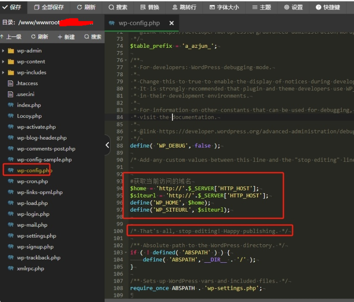
Task: Open the 设置 settings
Action: [293, 7]
